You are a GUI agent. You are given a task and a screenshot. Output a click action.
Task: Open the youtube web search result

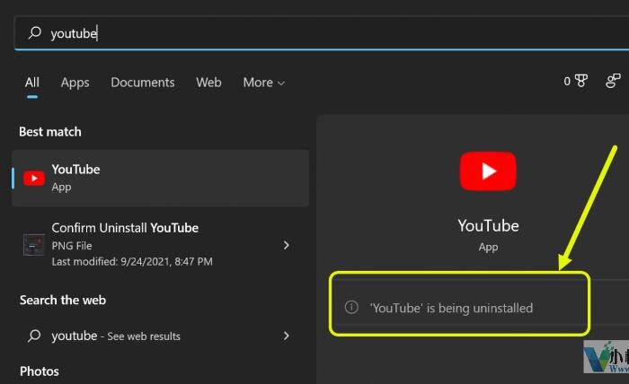point(161,336)
